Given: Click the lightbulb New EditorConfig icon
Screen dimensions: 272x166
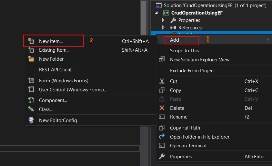Looking at the screenshot, I should pos(31,120).
